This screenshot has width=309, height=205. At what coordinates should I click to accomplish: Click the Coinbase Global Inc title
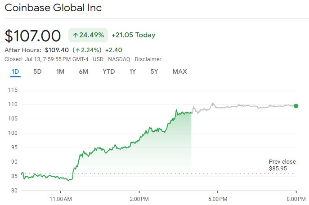pos(53,8)
